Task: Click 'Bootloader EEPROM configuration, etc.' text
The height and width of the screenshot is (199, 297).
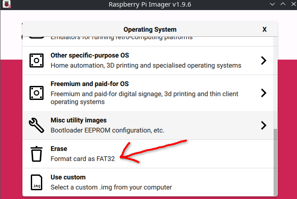Action: click(107, 130)
